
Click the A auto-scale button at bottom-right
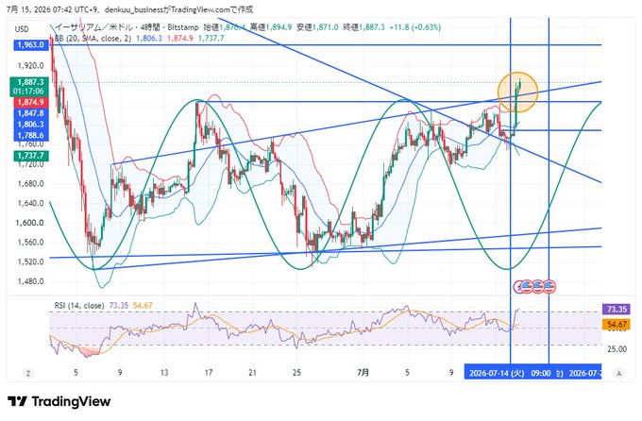point(619,373)
